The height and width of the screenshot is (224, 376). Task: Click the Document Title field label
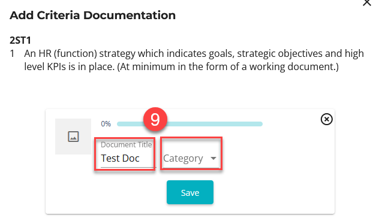pos(127,145)
